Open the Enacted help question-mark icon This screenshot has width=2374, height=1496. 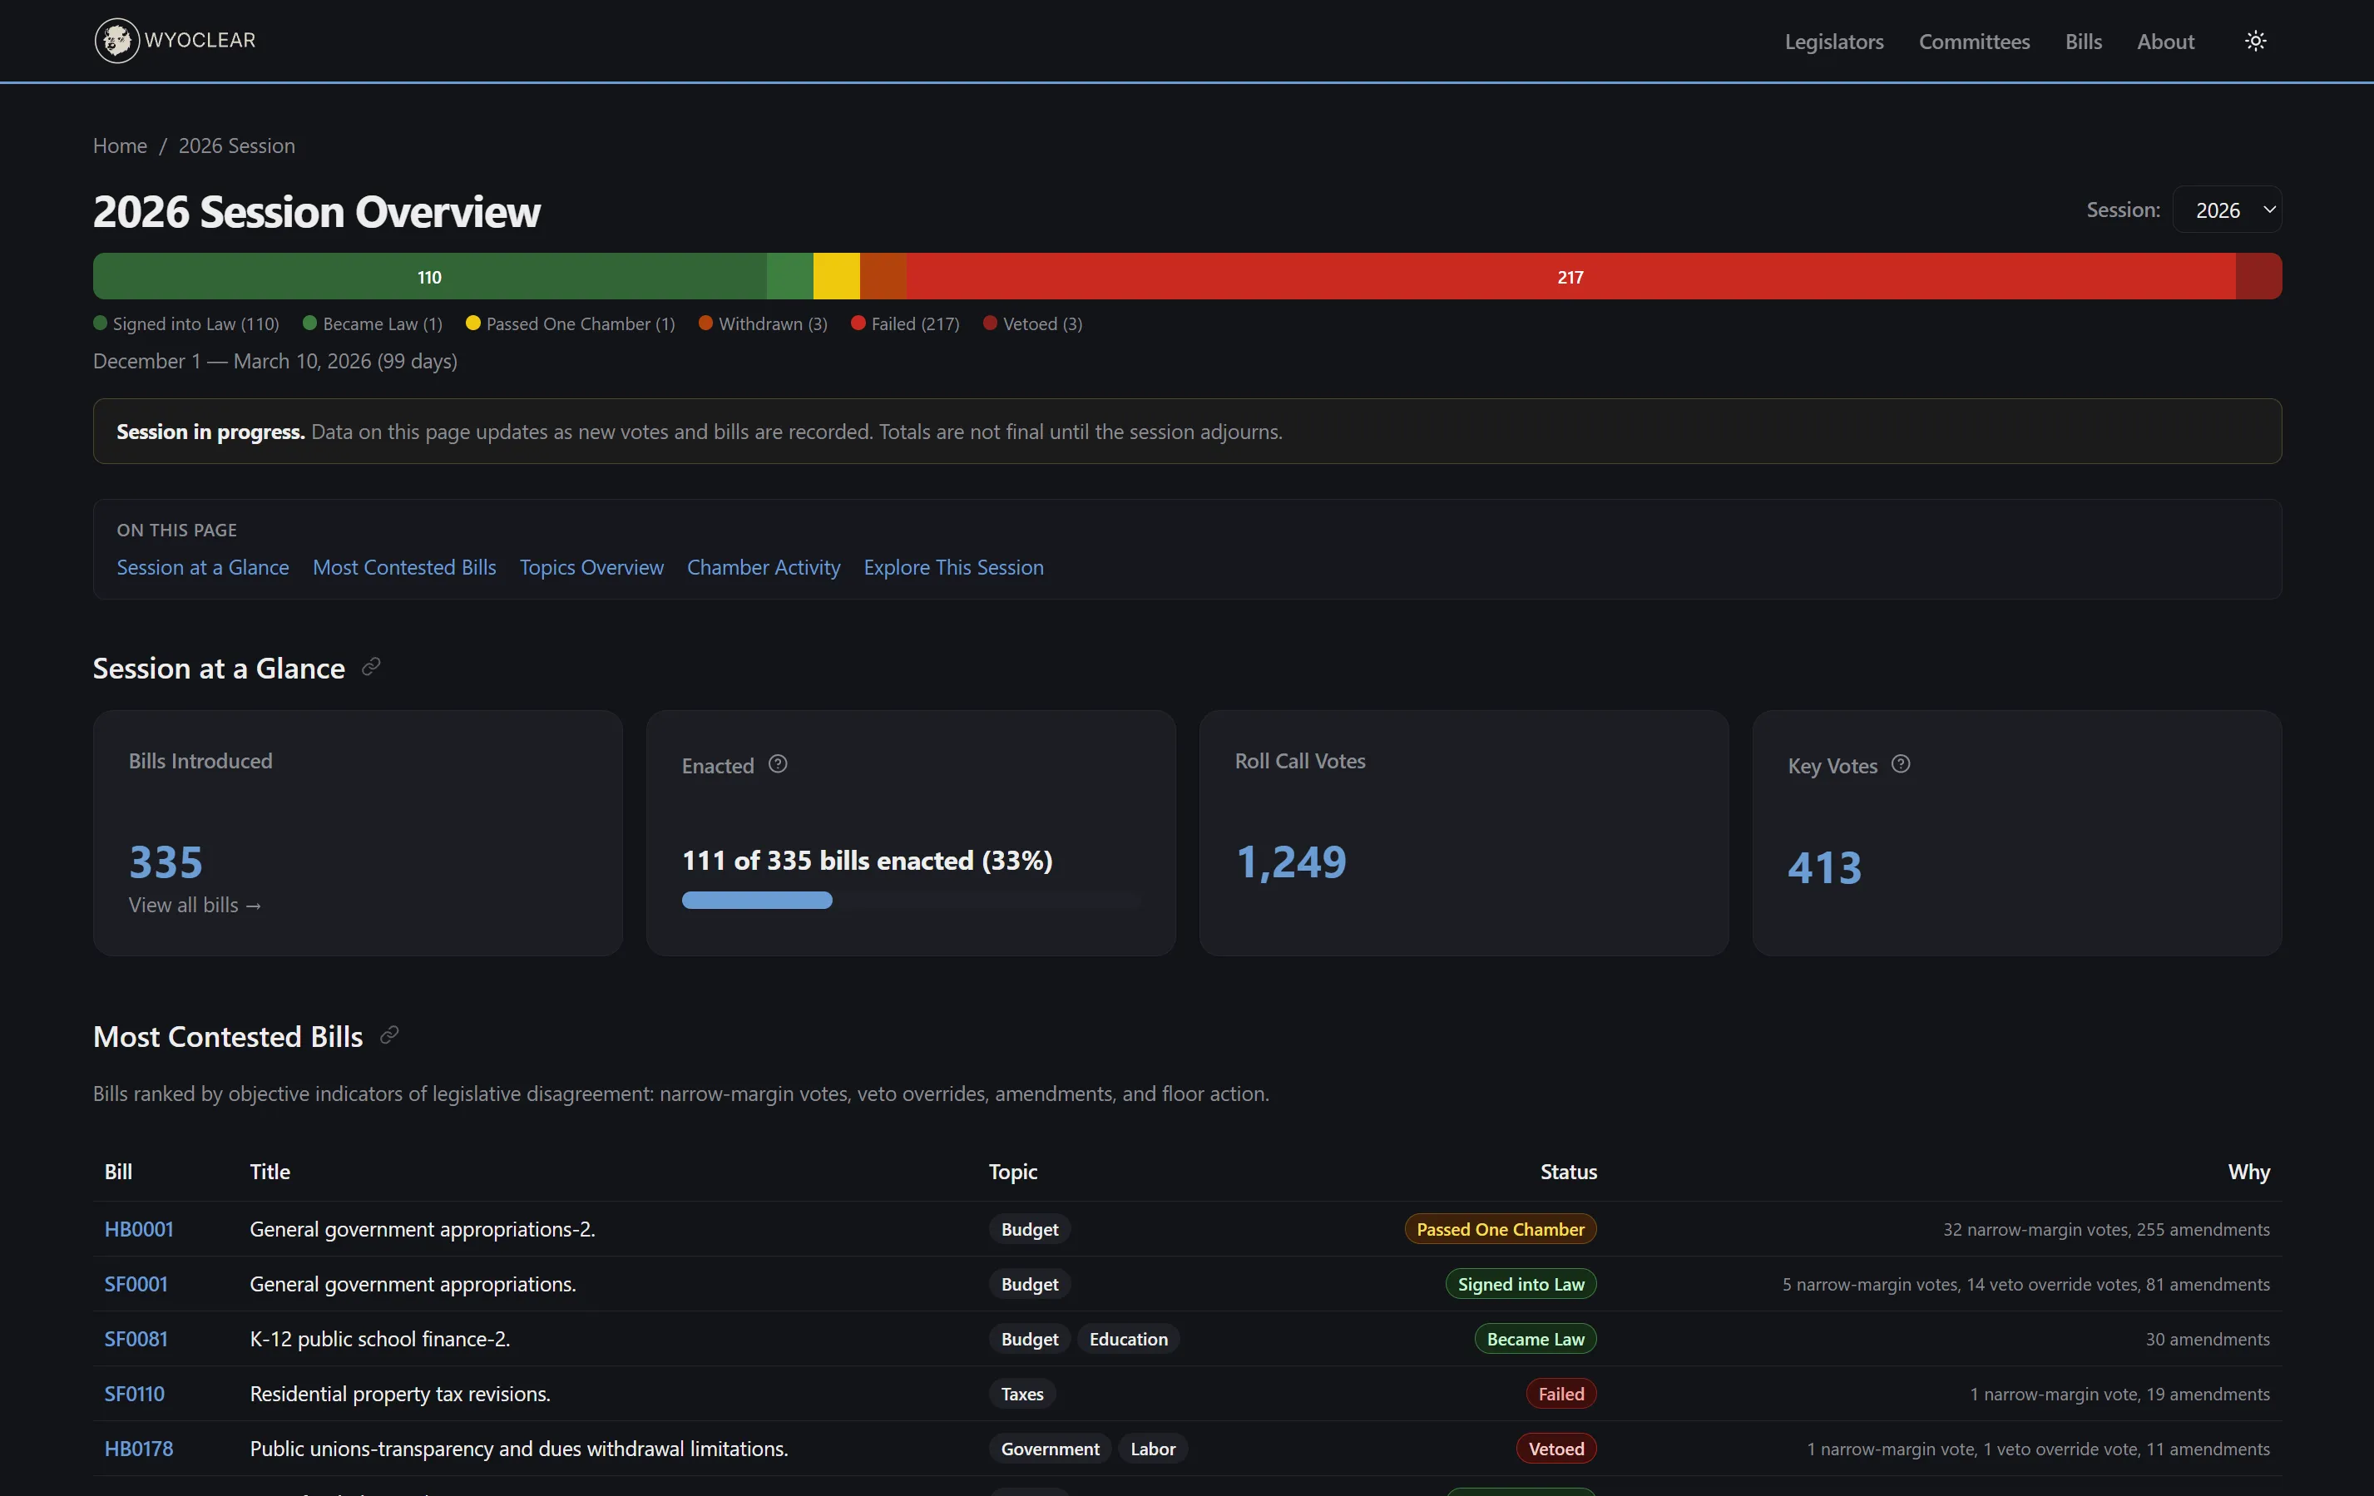(778, 763)
